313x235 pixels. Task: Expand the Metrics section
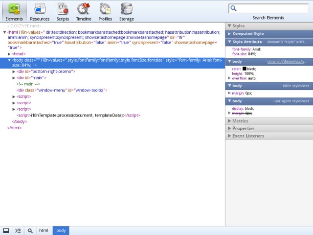click(x=240, y=121)
